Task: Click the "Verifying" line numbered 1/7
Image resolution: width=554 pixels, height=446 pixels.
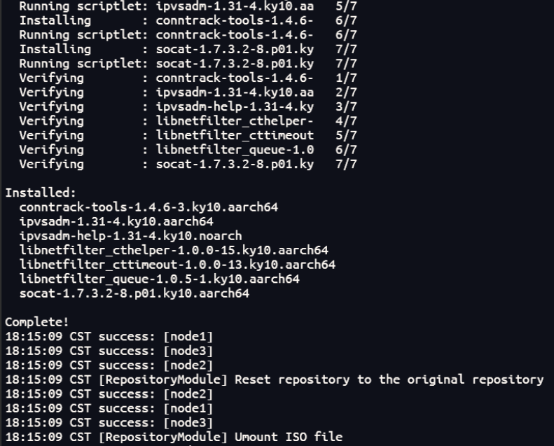Action: pos(188,78)
